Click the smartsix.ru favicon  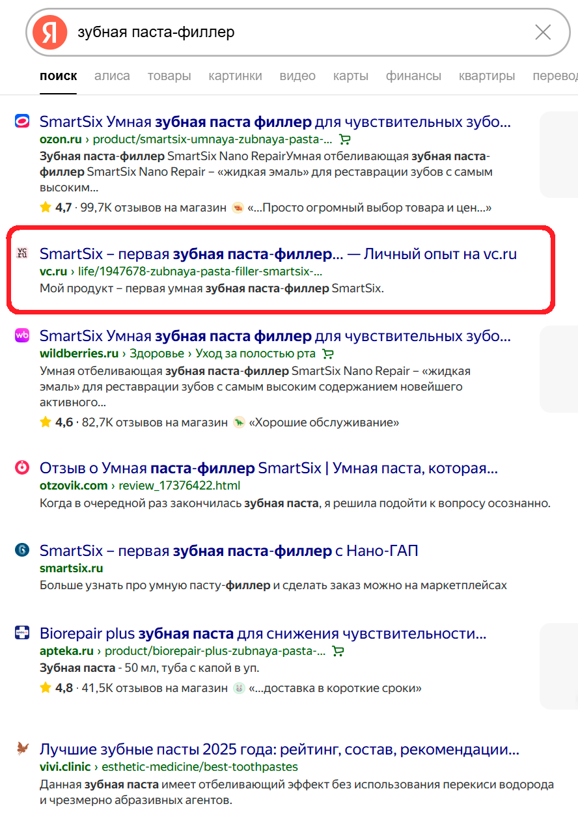coord(22,550)
